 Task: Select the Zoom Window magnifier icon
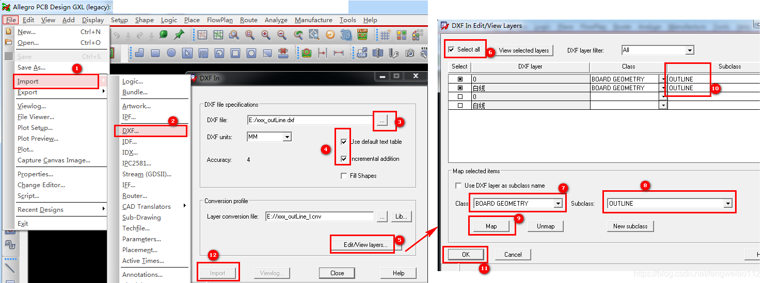click(234, 35)
